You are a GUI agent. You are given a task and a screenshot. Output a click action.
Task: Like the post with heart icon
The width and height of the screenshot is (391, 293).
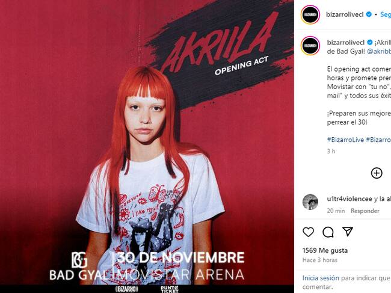(x=308, y=232)
